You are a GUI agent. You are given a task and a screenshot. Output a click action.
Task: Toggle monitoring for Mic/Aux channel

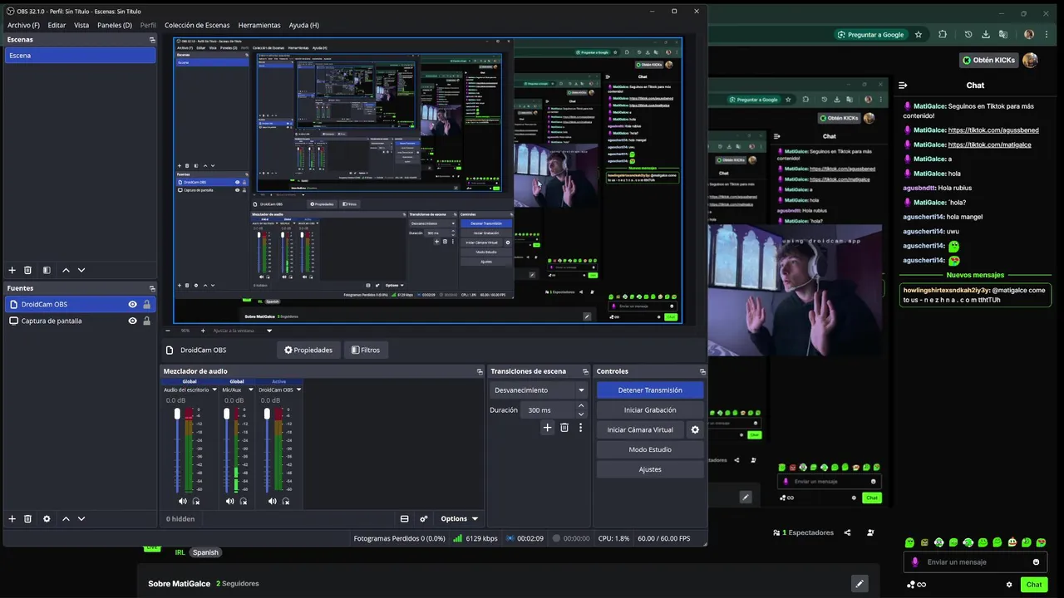[244, 501]
